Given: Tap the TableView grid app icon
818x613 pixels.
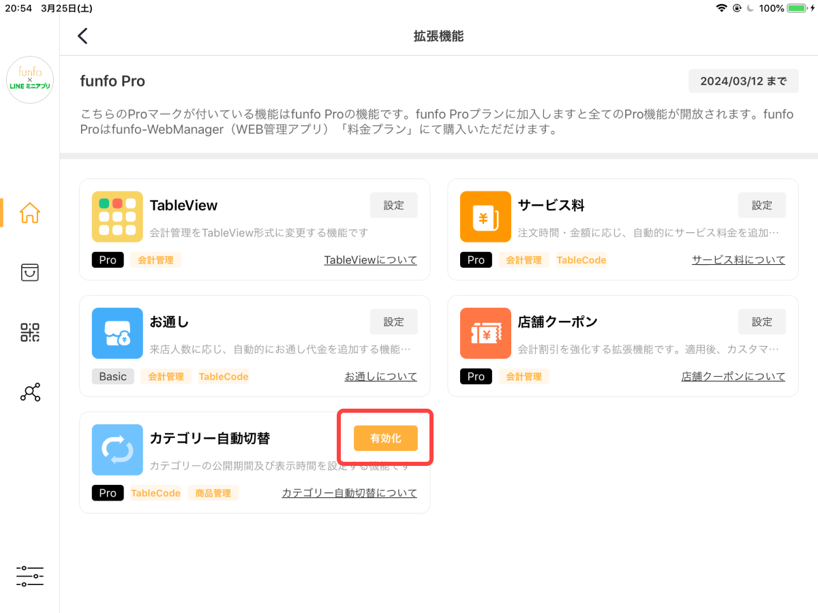Looking at the screenshot, I should pyautogui.click(x=117, y=217).
